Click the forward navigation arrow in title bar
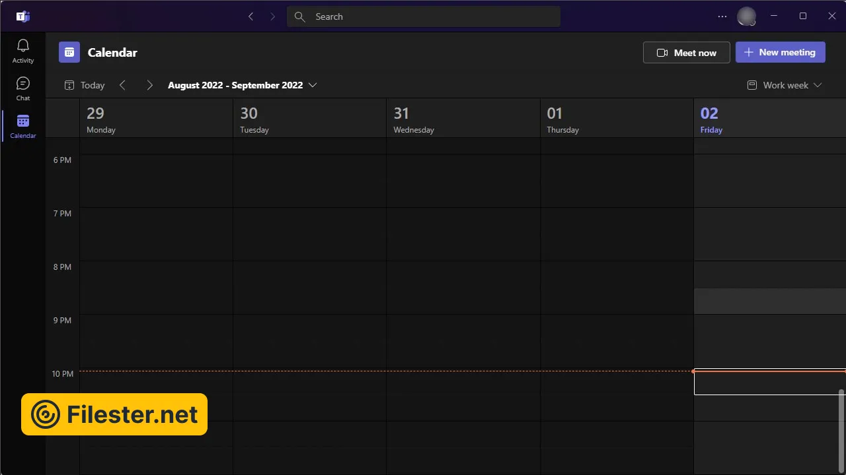Image resolution: width=846 pixels, height=475 pixels. 272,16
